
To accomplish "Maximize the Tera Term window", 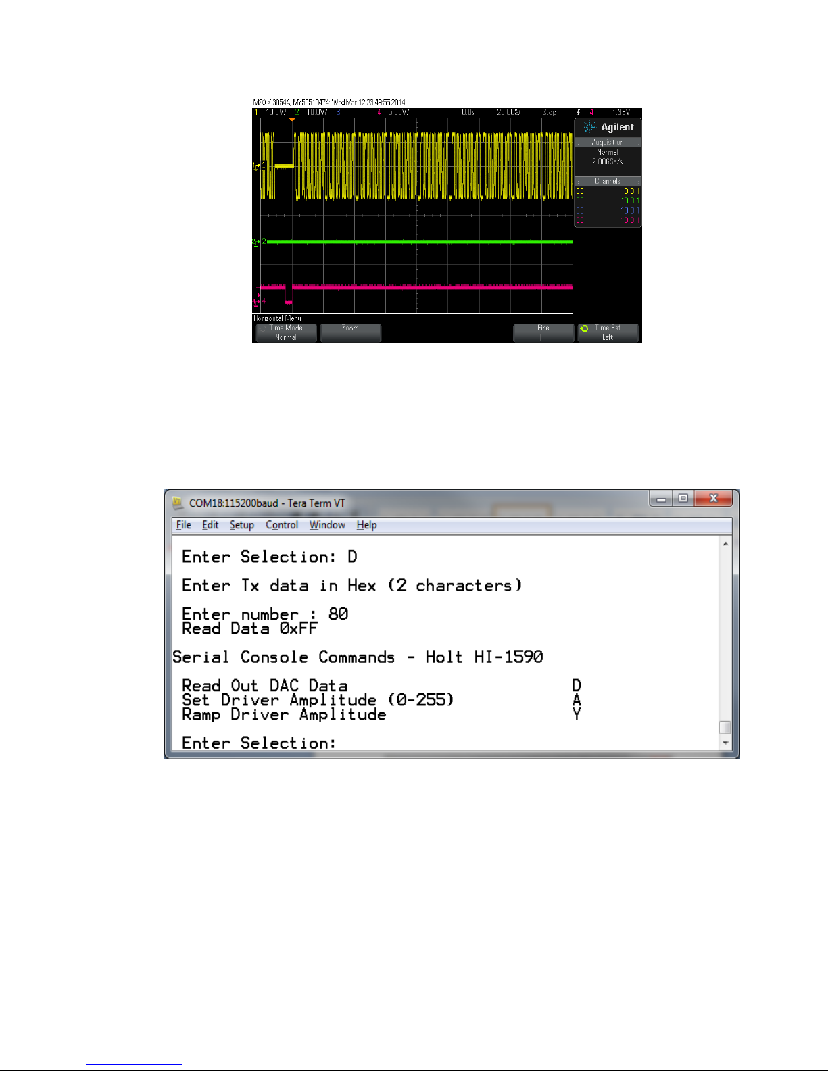I will (x=683, y=499).
